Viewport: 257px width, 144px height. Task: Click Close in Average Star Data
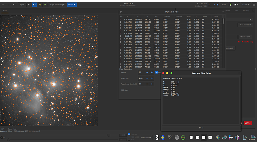point(201,128)
